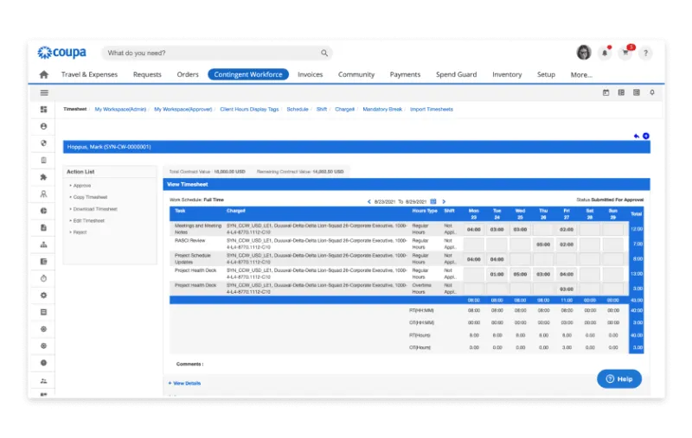Viewport: 692px width, 438px height.
Task: Click the Coupa logo
Action: point(61,53)
